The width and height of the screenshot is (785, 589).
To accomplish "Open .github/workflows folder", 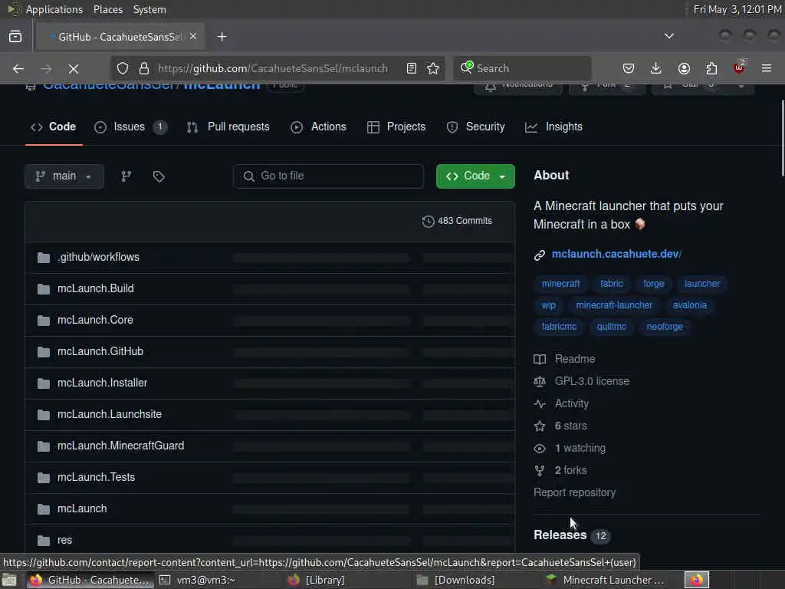I will 99,257.
